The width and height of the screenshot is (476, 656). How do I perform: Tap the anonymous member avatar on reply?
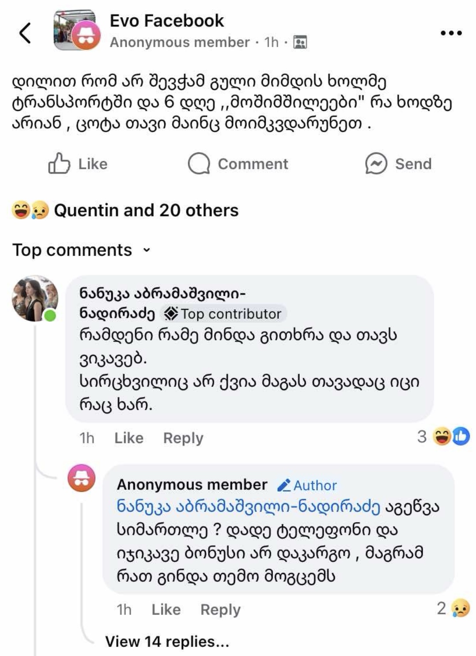81,478
